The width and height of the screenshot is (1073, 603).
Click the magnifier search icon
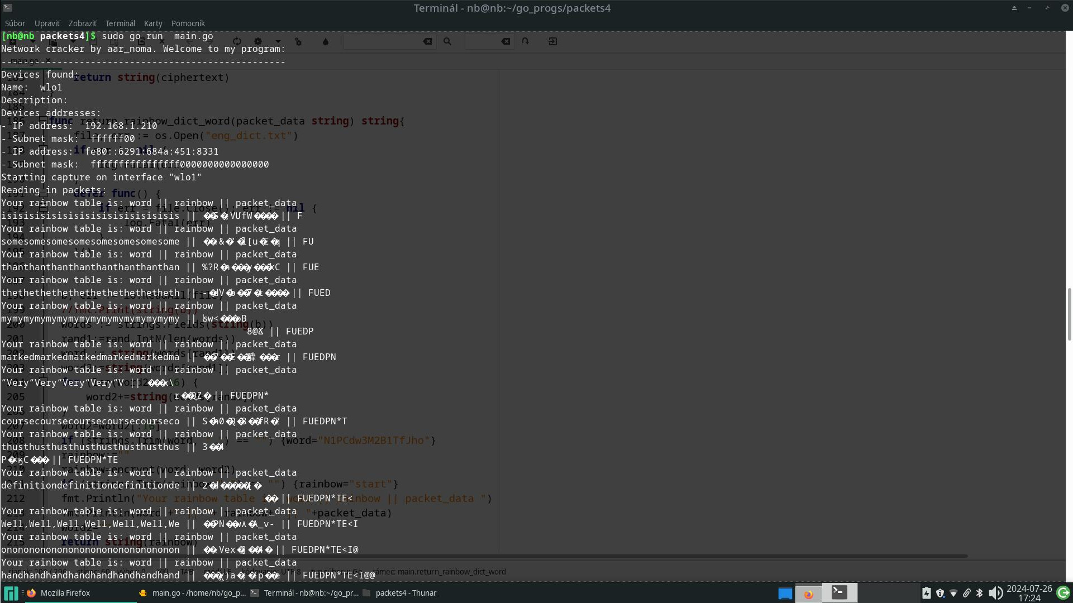coord(447,41)
